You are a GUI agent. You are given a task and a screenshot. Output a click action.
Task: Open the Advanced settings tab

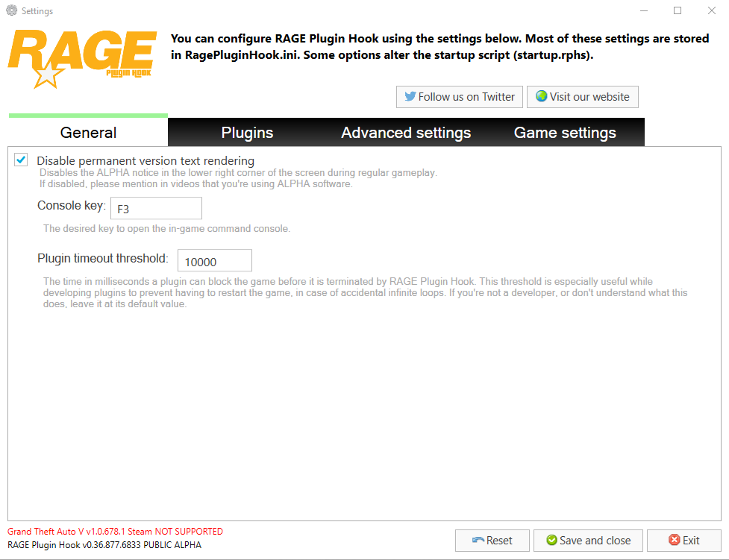(x=406, y=133)
